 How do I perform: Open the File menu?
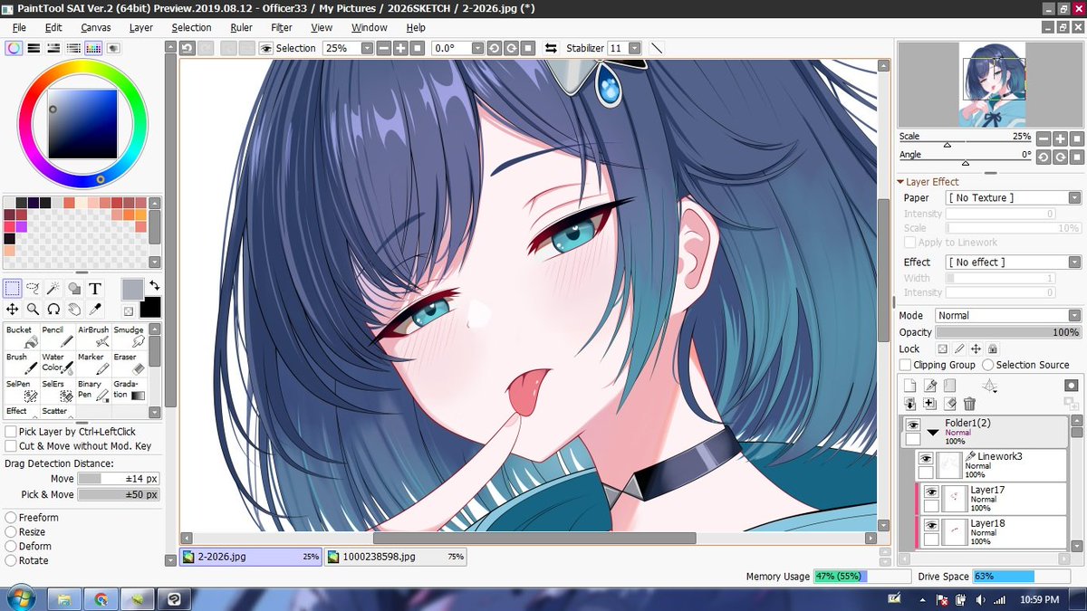point(19,28)
